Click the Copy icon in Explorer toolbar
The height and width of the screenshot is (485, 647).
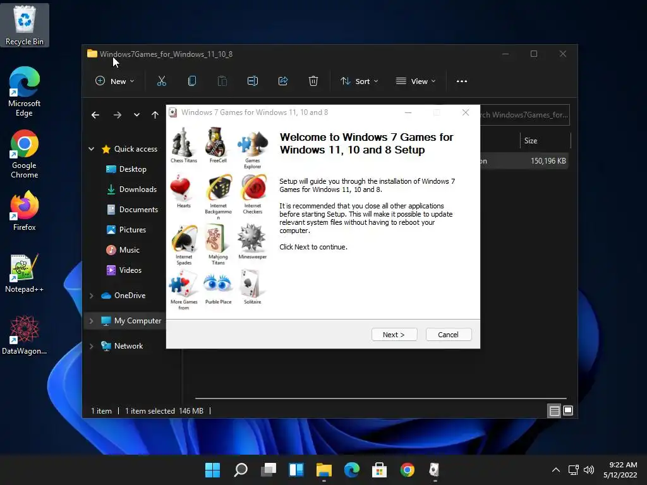(192, 81)
